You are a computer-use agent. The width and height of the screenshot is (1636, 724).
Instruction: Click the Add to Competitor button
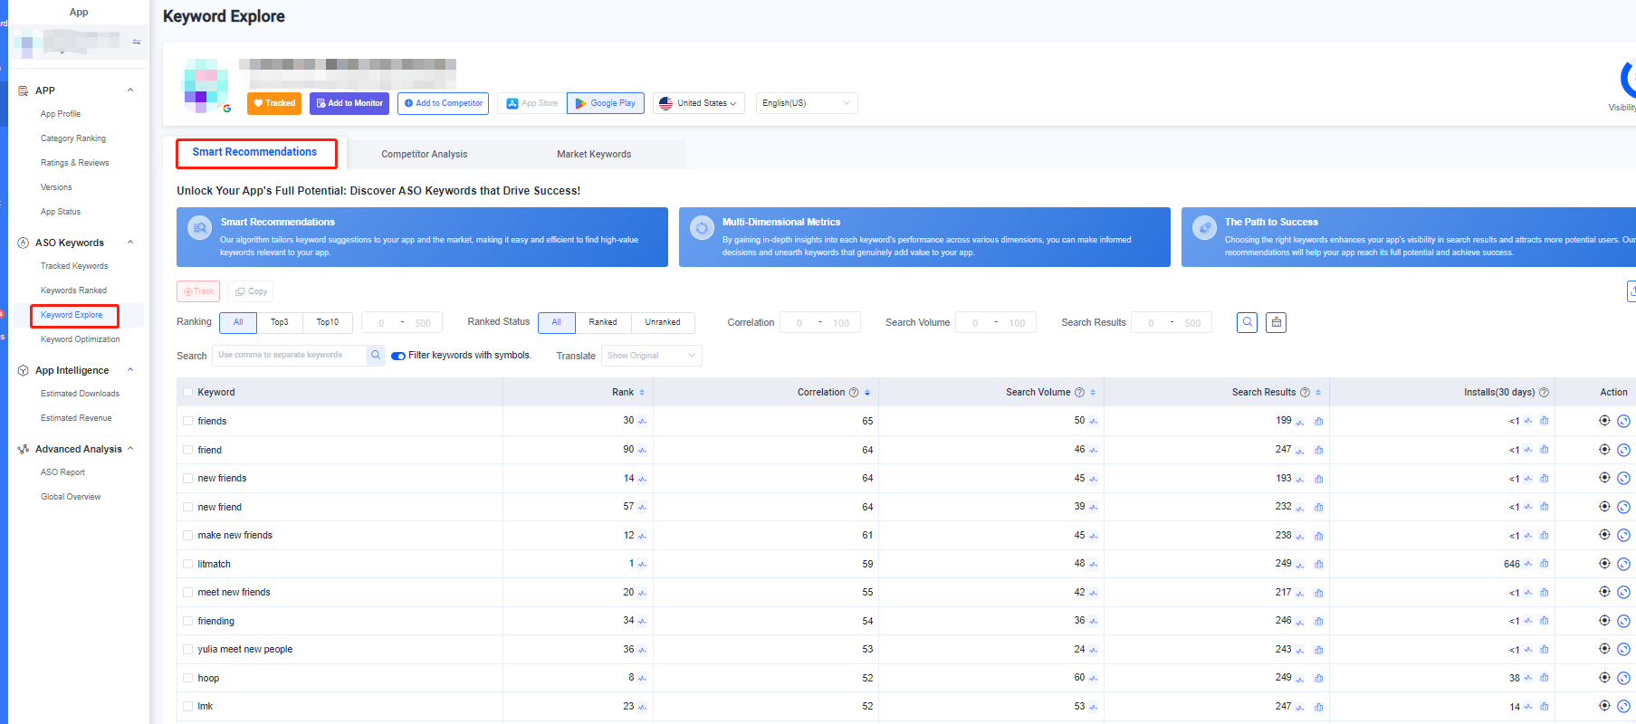click(443, 103)
